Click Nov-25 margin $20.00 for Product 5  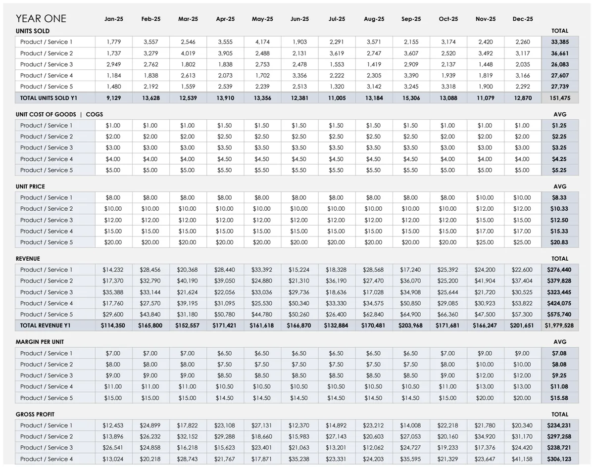[485, 398]
